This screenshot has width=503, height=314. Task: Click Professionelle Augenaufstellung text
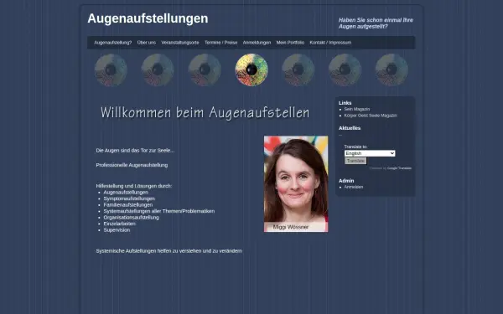click(132, 165)
